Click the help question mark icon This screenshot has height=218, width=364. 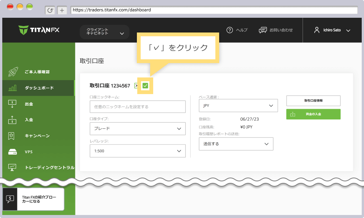click(x=229, y=30)
